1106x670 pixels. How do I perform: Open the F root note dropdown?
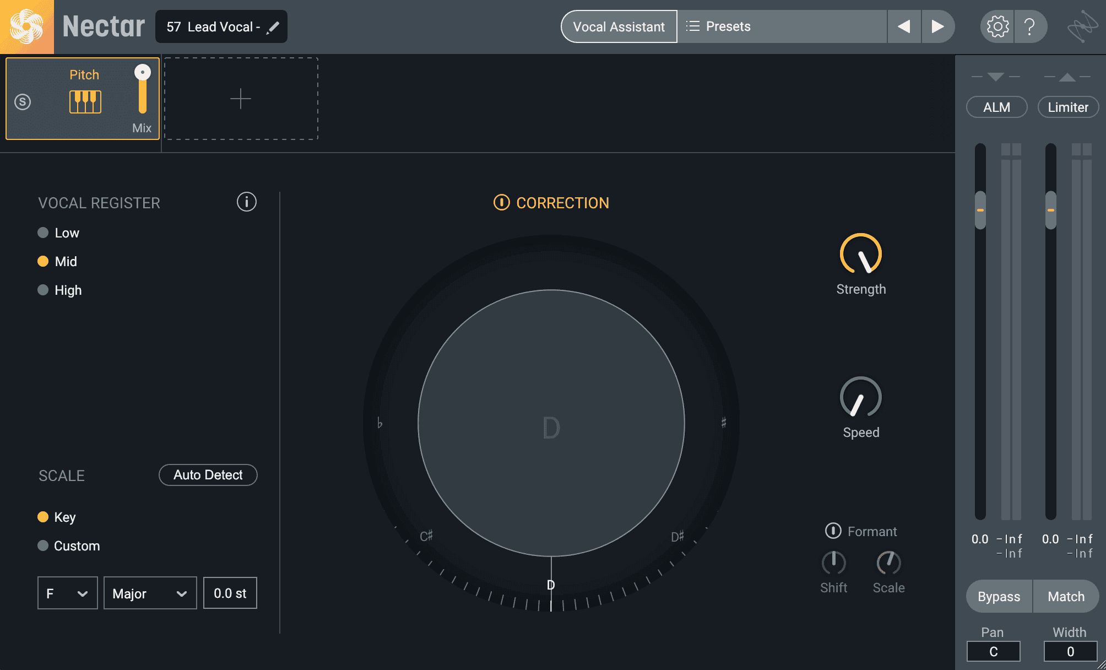[68, 593]
